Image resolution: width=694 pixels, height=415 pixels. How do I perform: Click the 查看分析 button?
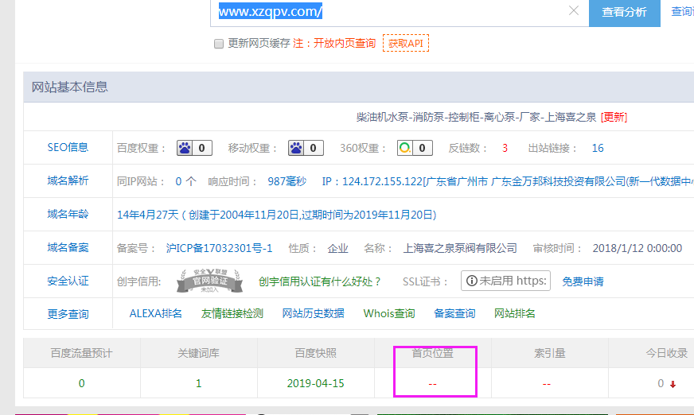click(x=624, y=13)
